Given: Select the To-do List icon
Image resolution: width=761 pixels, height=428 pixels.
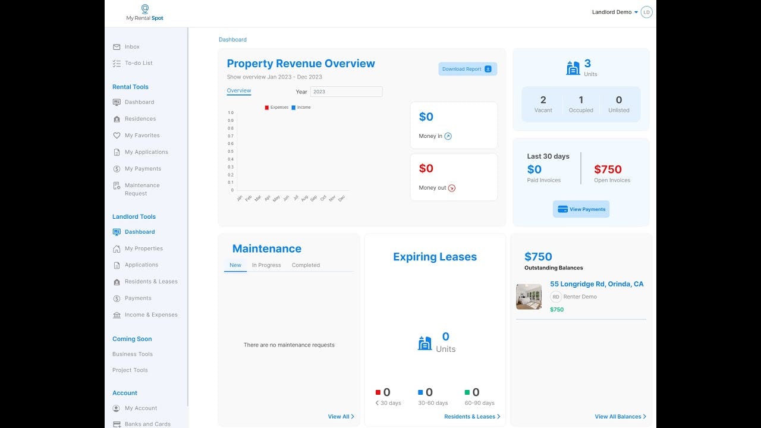Looking at the screenshot, I should pos(117,62).
